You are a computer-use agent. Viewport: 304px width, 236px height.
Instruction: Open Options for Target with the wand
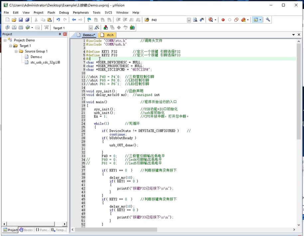point(97,28)
